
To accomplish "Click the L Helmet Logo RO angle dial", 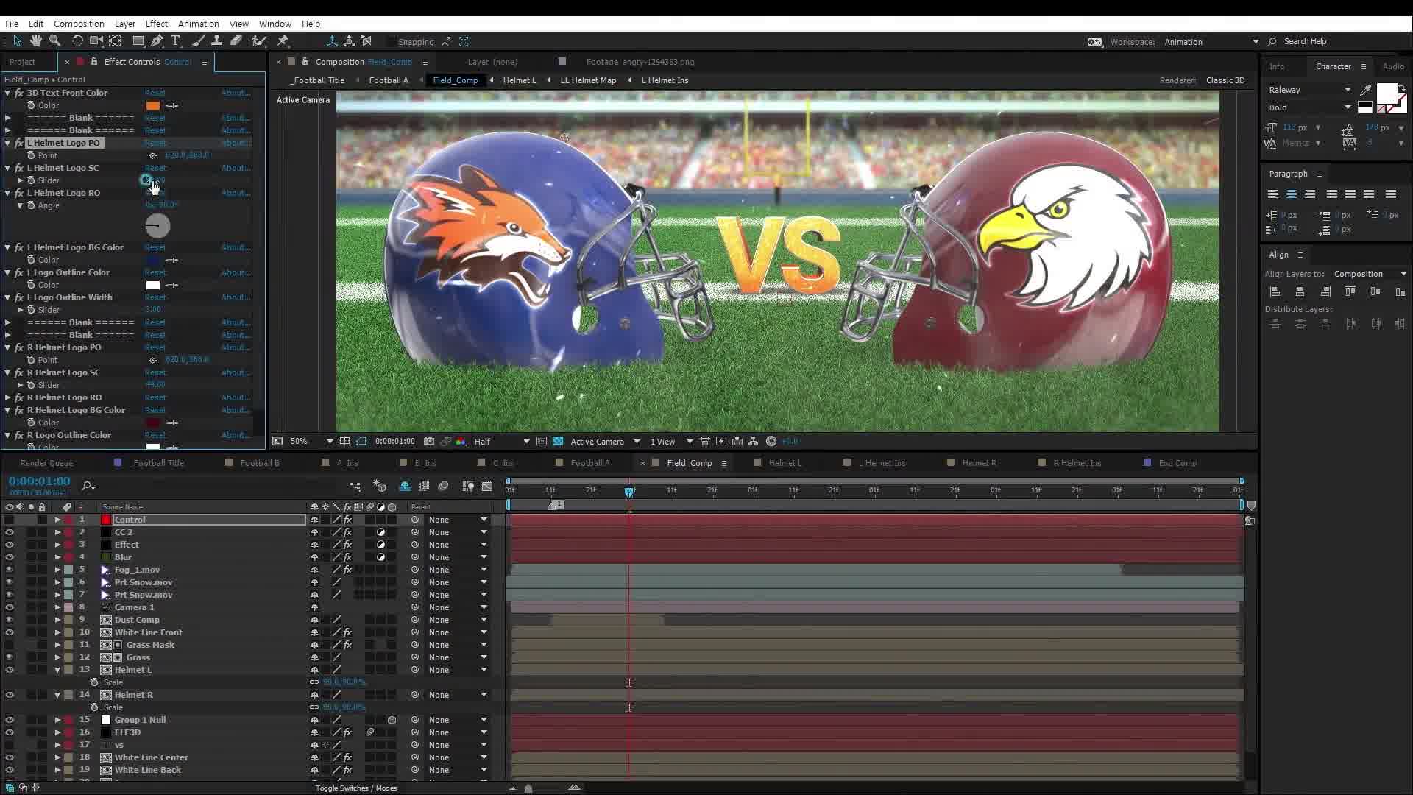I will point(157,226).
